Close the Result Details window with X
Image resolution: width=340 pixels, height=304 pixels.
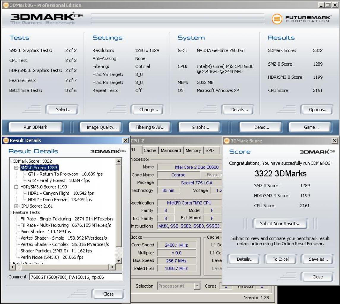point(125,140)
